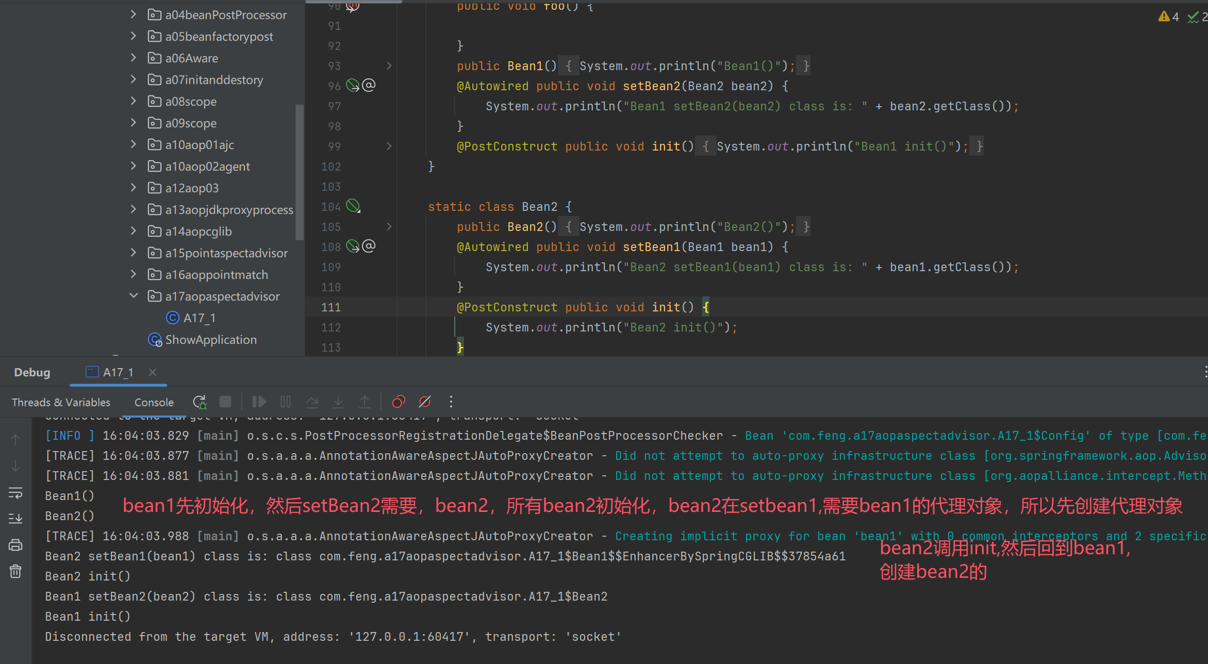
Task: Expand the a07initanddestory package
Action: (134, 79)
